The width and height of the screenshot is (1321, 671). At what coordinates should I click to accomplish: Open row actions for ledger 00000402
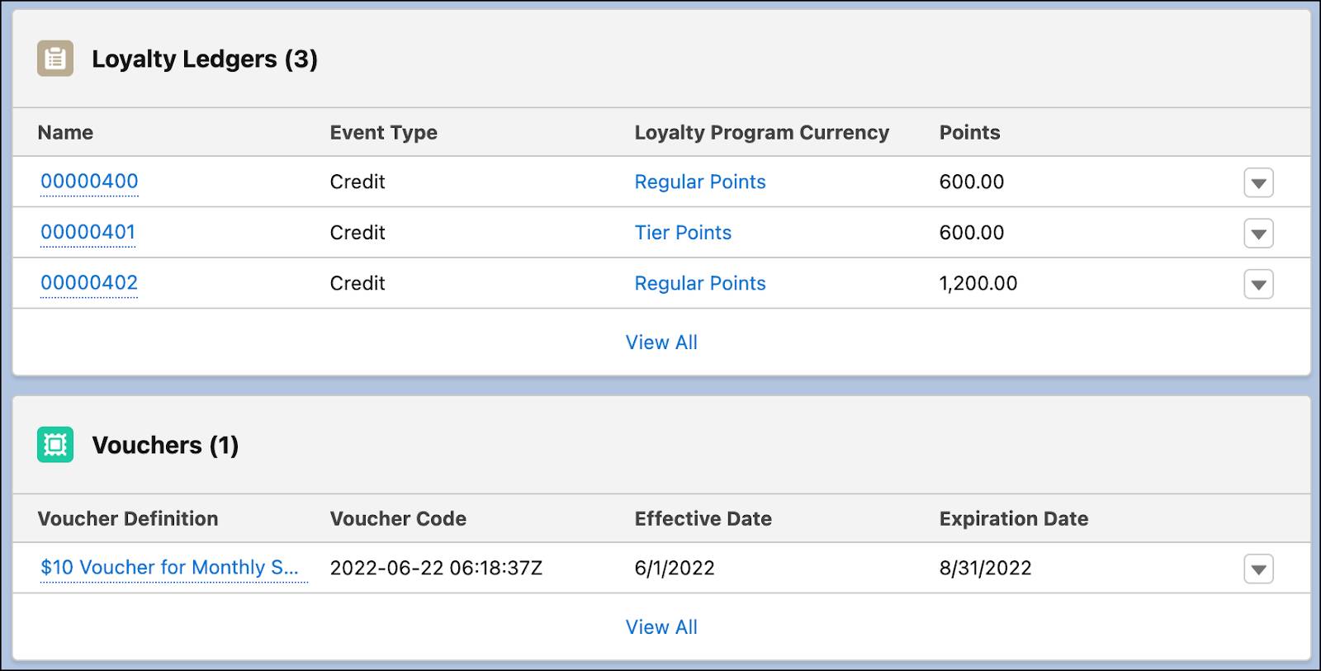[x=1258, y=284]
